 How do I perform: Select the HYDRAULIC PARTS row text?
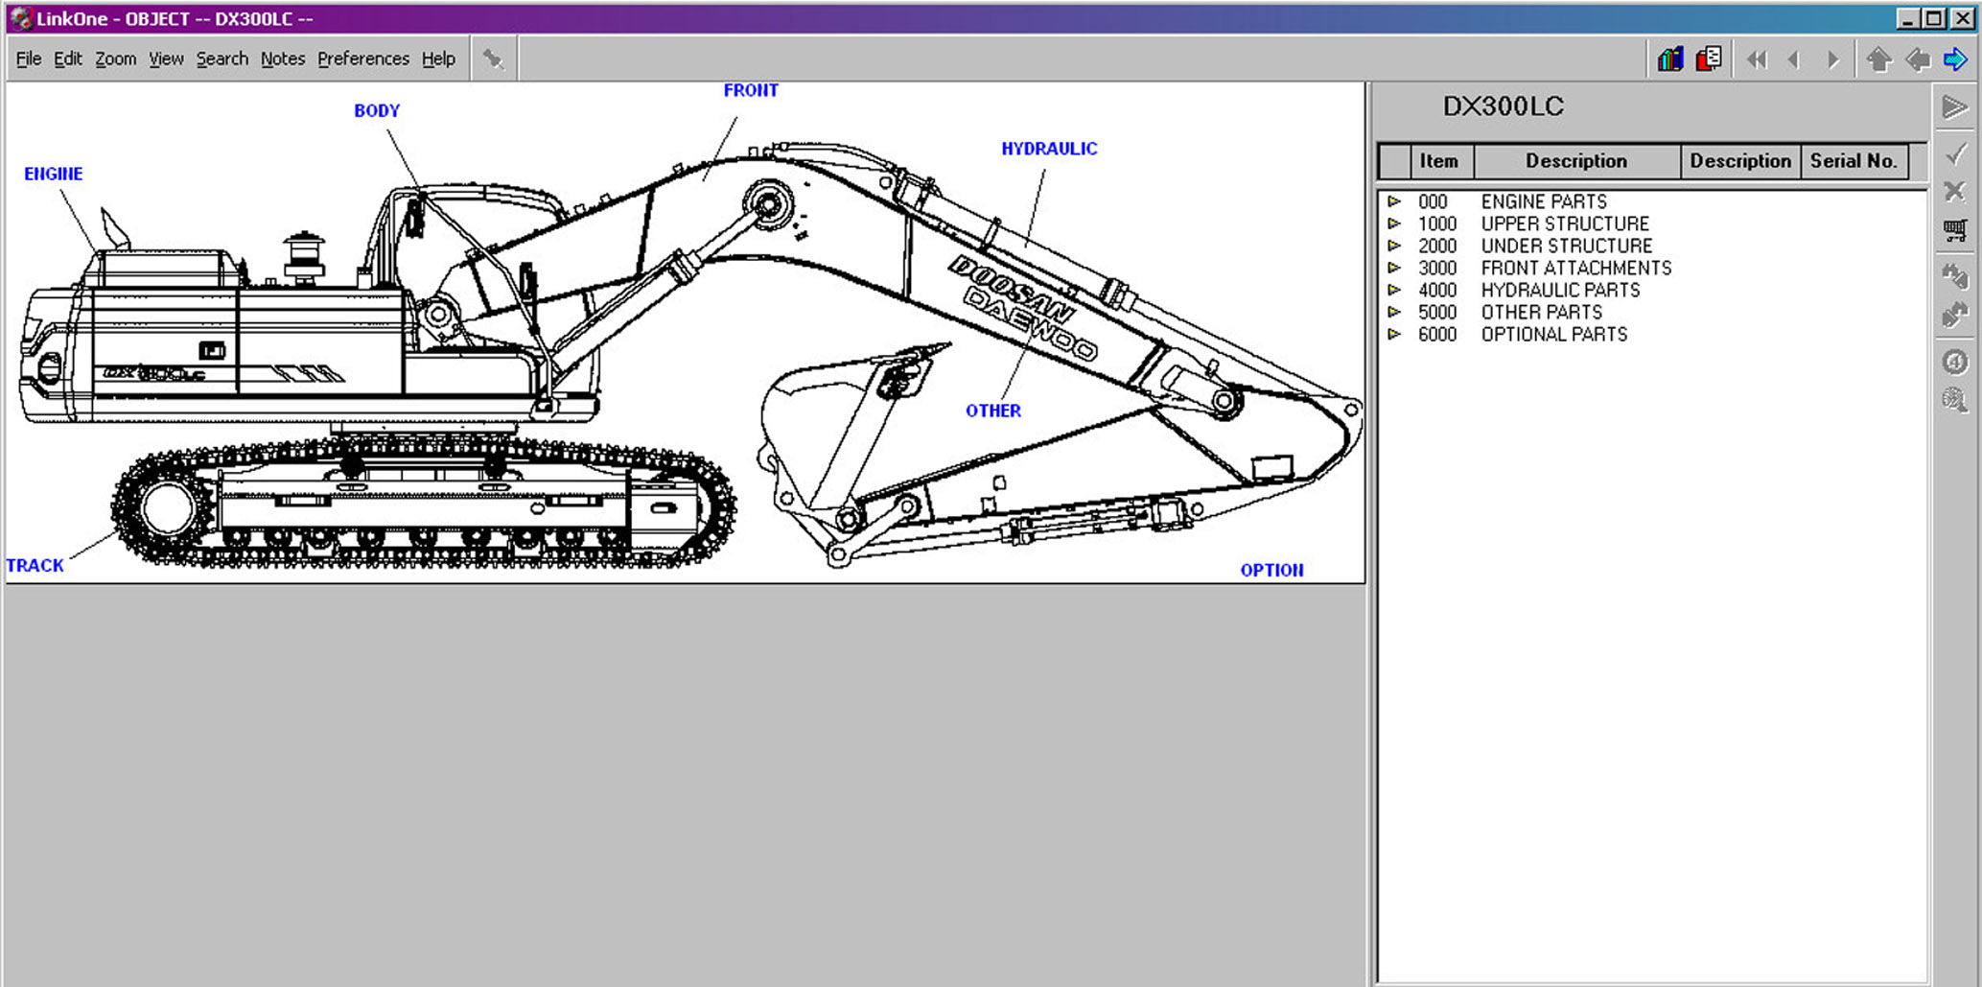(x=1560, y=290)
